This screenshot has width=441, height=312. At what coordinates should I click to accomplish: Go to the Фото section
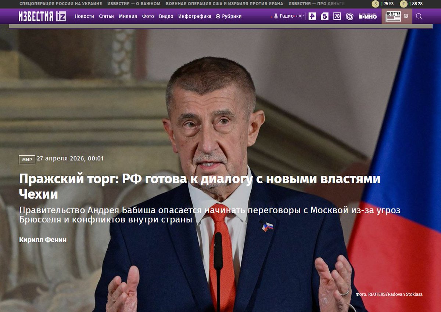148,16
